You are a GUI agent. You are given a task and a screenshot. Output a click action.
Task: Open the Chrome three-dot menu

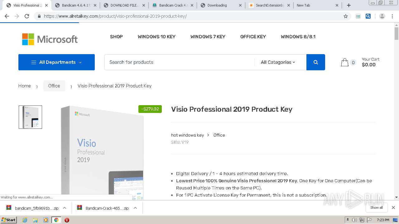click(392, 16)
